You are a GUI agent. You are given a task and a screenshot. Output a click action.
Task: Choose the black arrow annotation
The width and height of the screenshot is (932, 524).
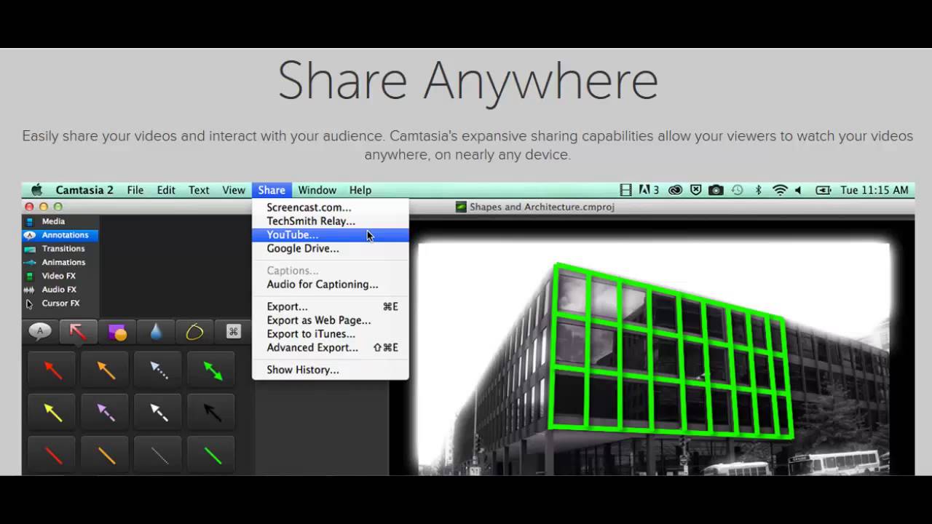coord(212,413)
